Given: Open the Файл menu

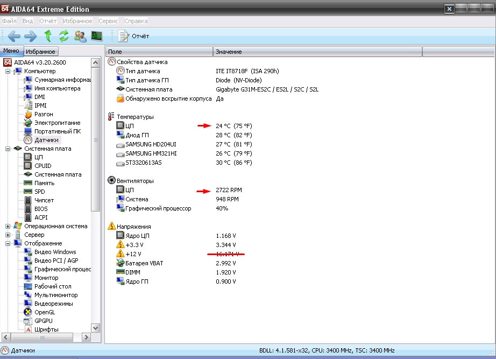Looking at the screenshot, I should (x=10, y=21).
